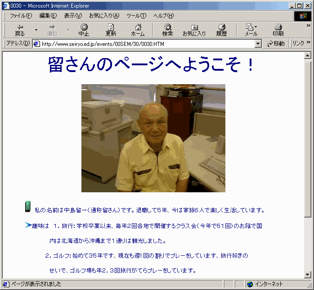
Task: Open the ツール(T) menu
Action: coord(136,16)
